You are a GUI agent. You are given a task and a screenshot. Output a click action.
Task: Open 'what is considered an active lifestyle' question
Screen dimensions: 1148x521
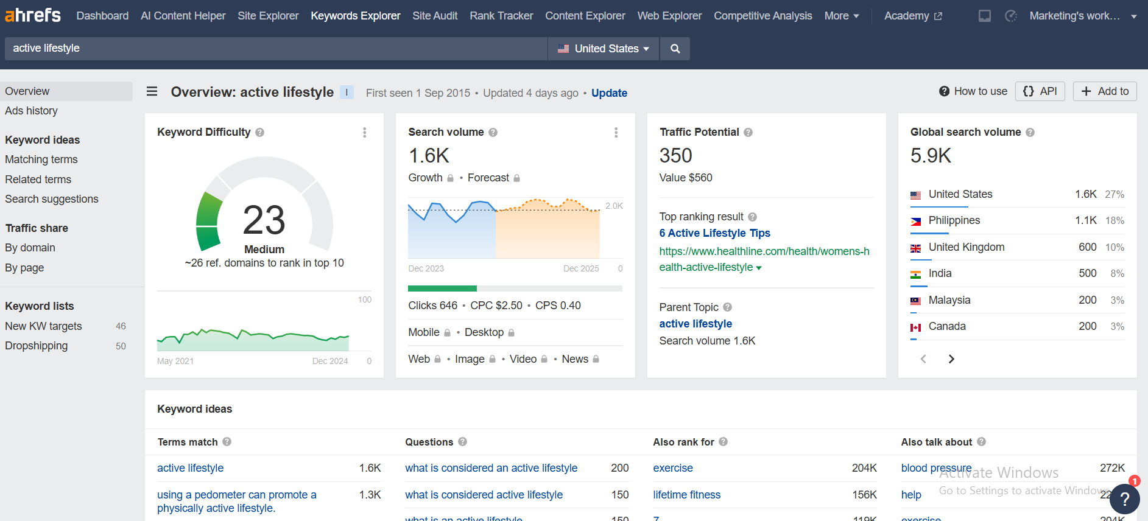point(491,468)
